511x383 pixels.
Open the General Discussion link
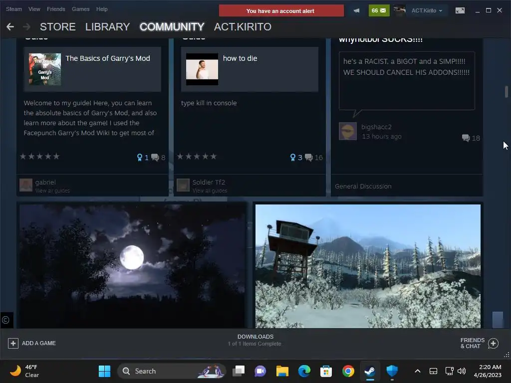point(363,187)
